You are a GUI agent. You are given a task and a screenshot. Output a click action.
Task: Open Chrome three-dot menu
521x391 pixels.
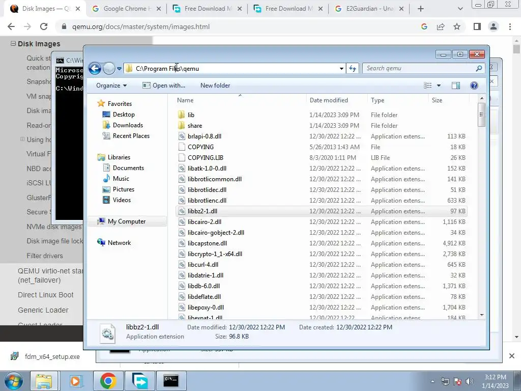pyautogui.click(x=510, y=26)
